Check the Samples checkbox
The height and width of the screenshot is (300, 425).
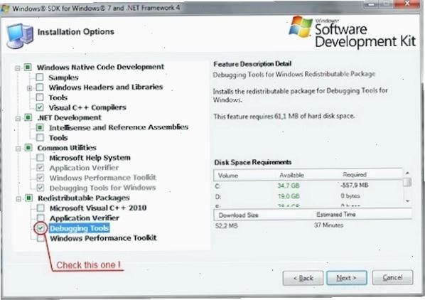[40, 77]
